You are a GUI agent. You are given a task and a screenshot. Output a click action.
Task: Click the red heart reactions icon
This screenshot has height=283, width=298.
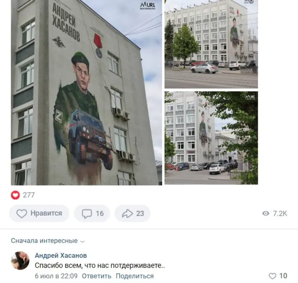[x=15, y=195]
